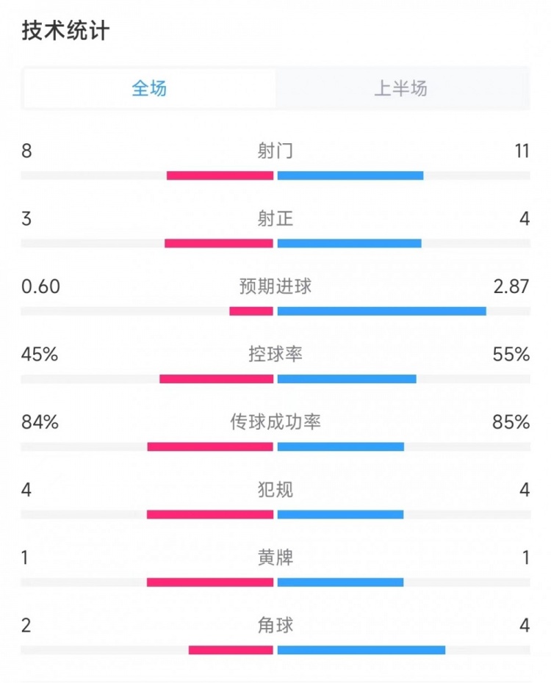The image size is (551, 683).
Task: Click the pink bar under 控球率
Action: [x=216, y=379]
